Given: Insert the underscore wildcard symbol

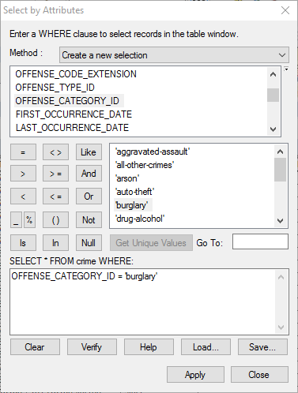Looking at the screenshot, I should pyautogui.click(x=16, y=219).
